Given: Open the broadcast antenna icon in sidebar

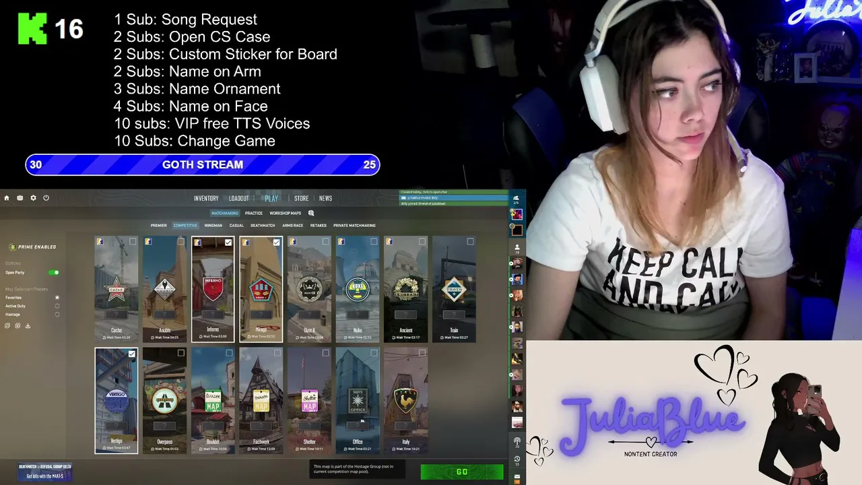Looking at the screenshot, I should pos(517,442).
